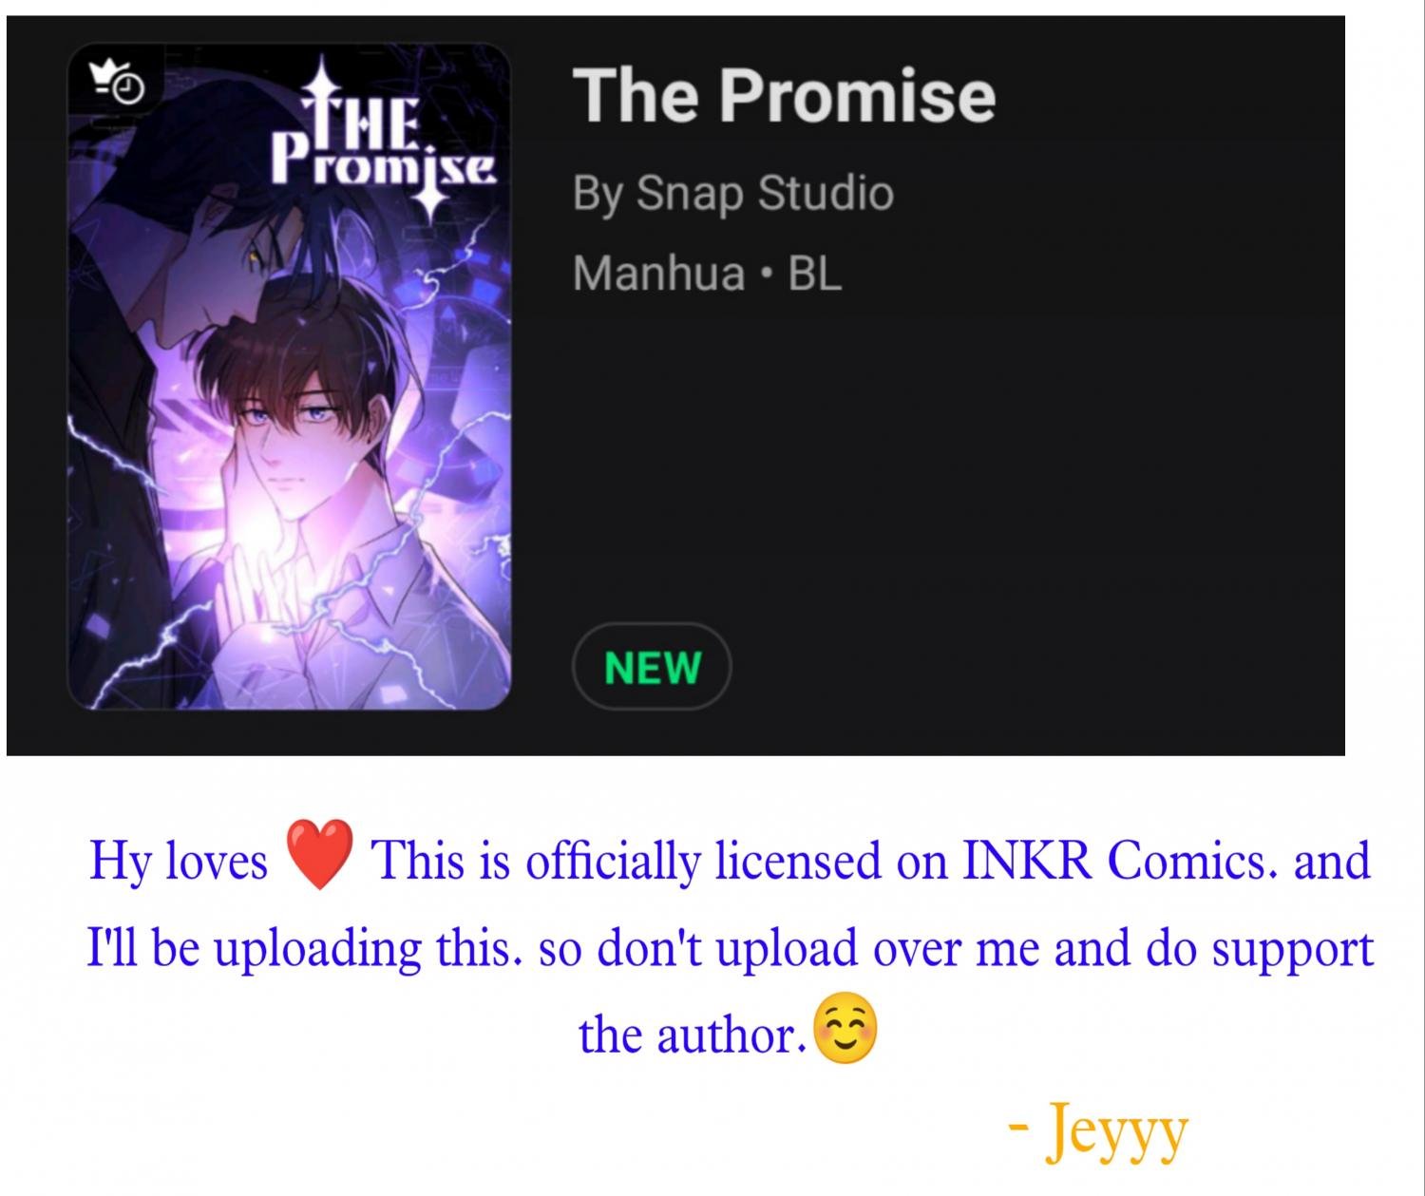Click the "Hy loves" greeting text
The height and width of the screenshot is (1196, 1425).
[179, 862]
